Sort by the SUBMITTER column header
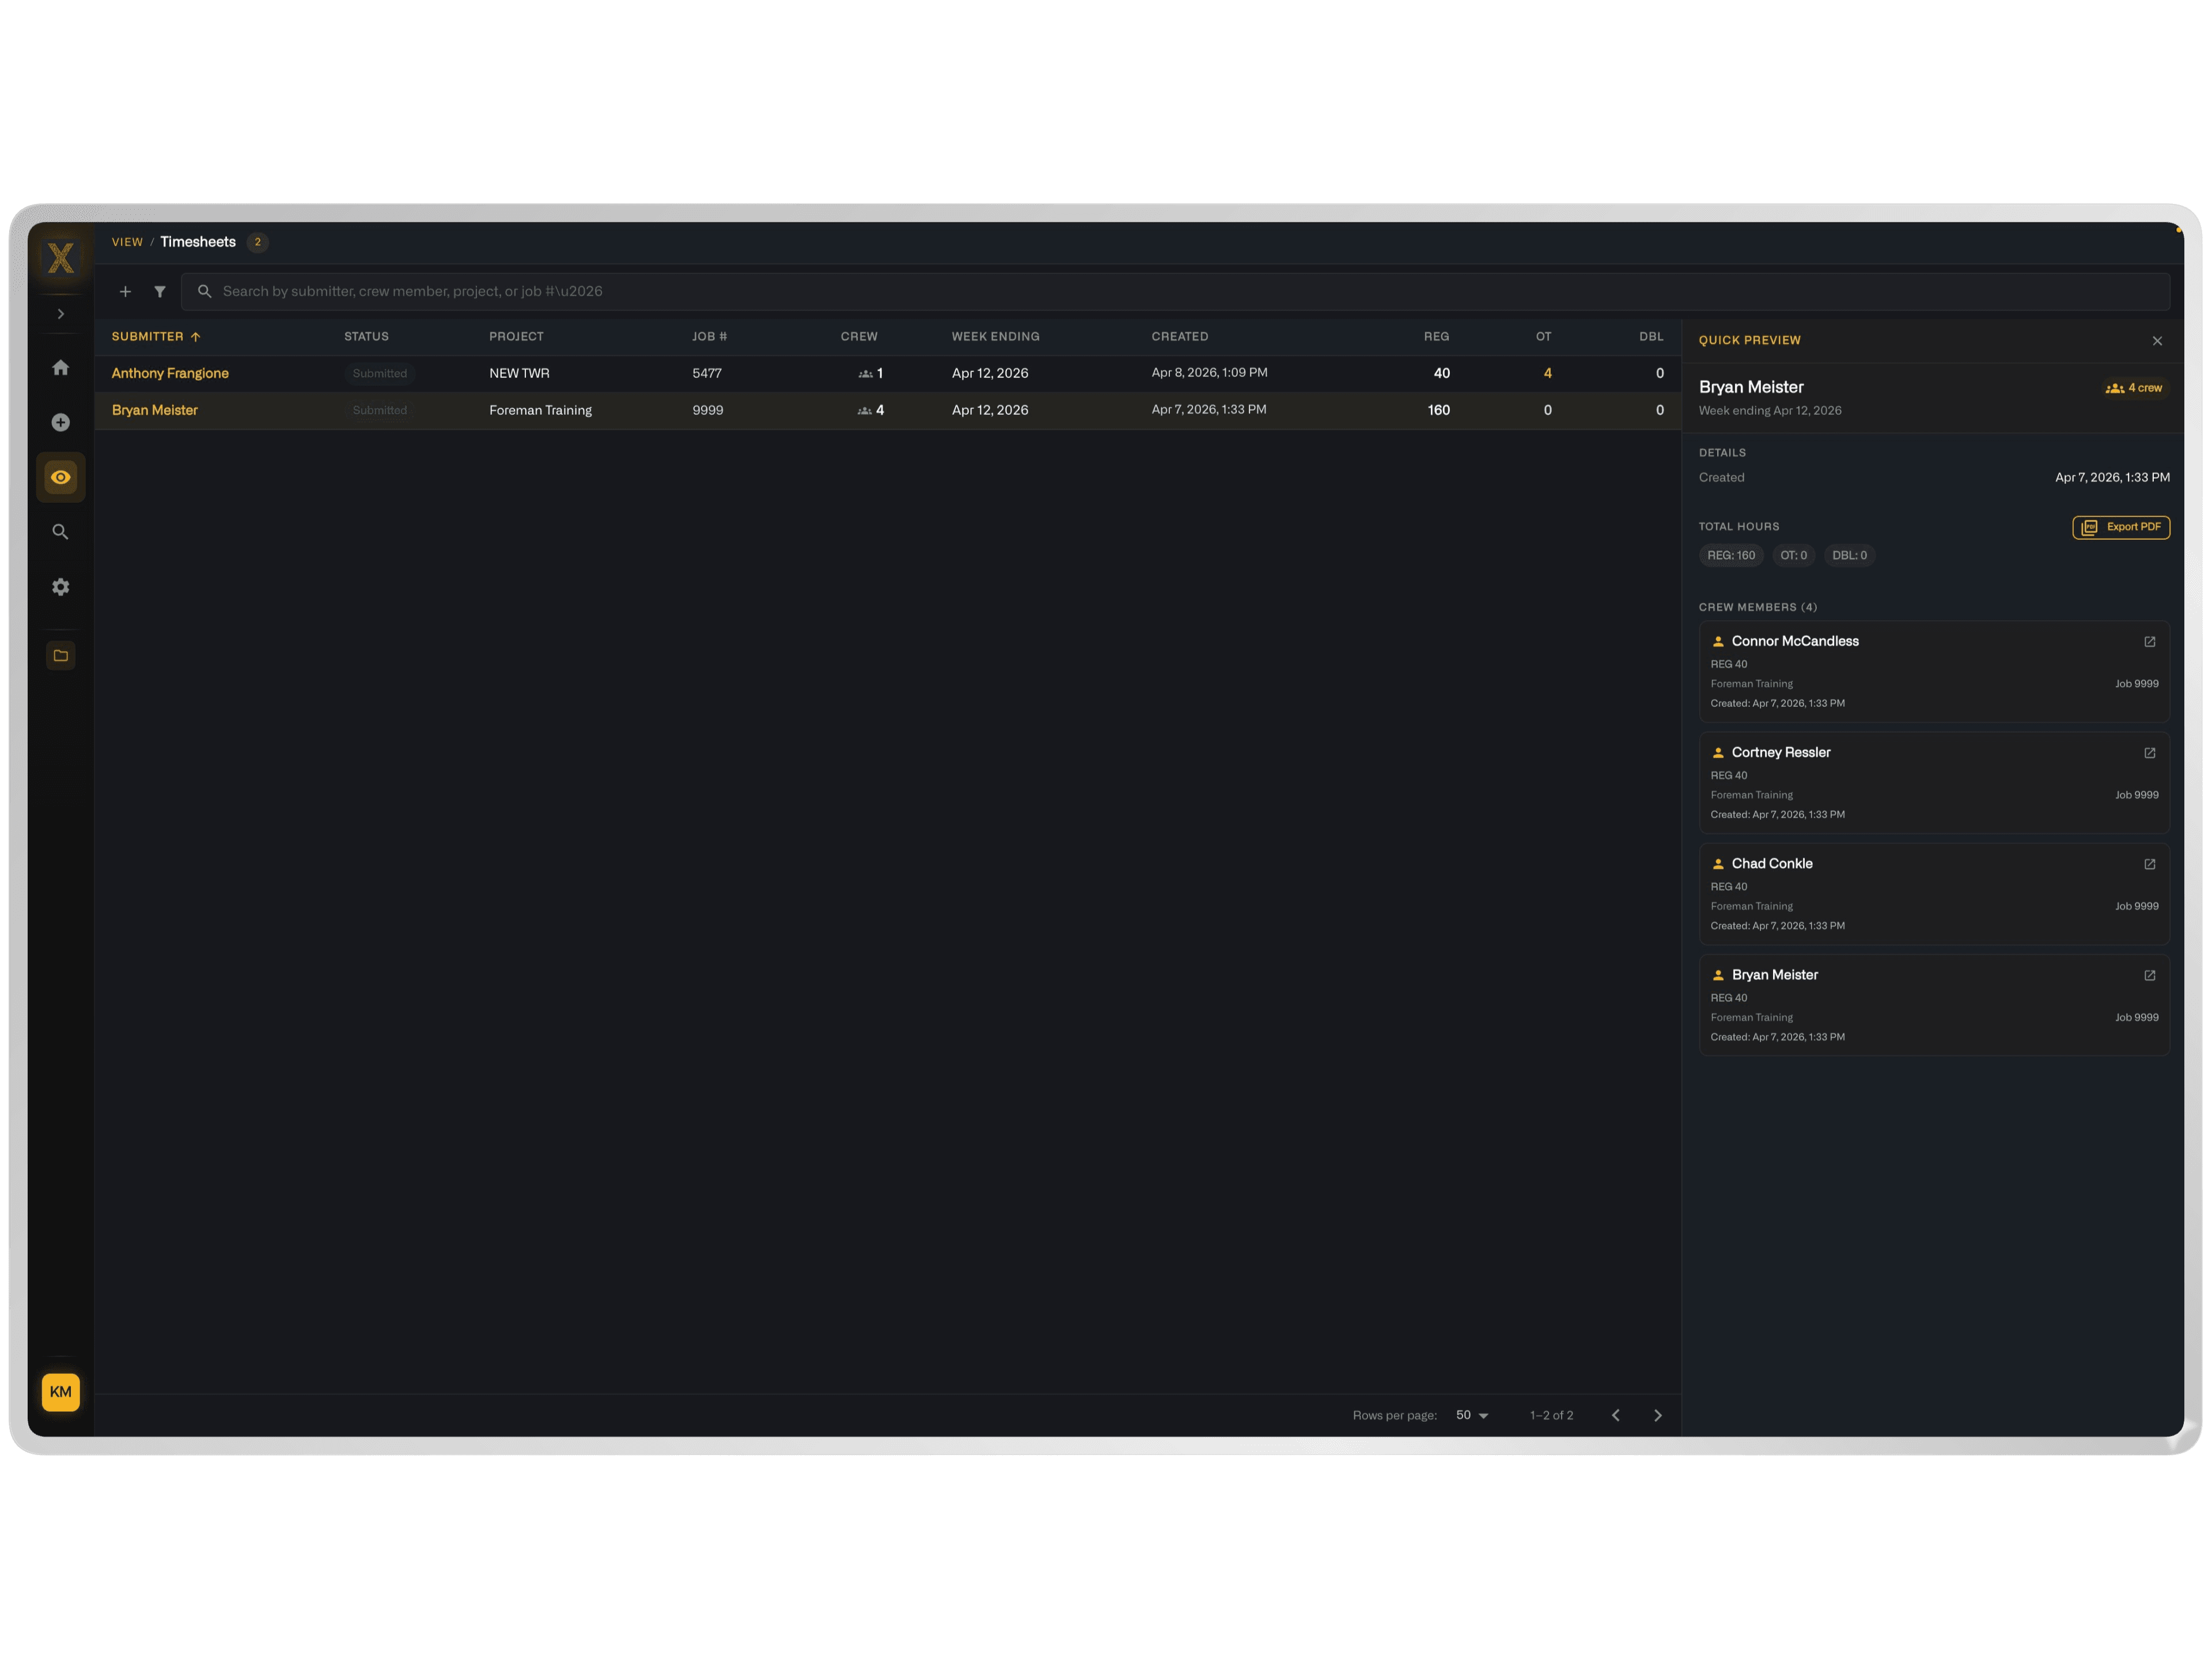This screenshot has width=2212, height=1659. [x=156, y=337]
